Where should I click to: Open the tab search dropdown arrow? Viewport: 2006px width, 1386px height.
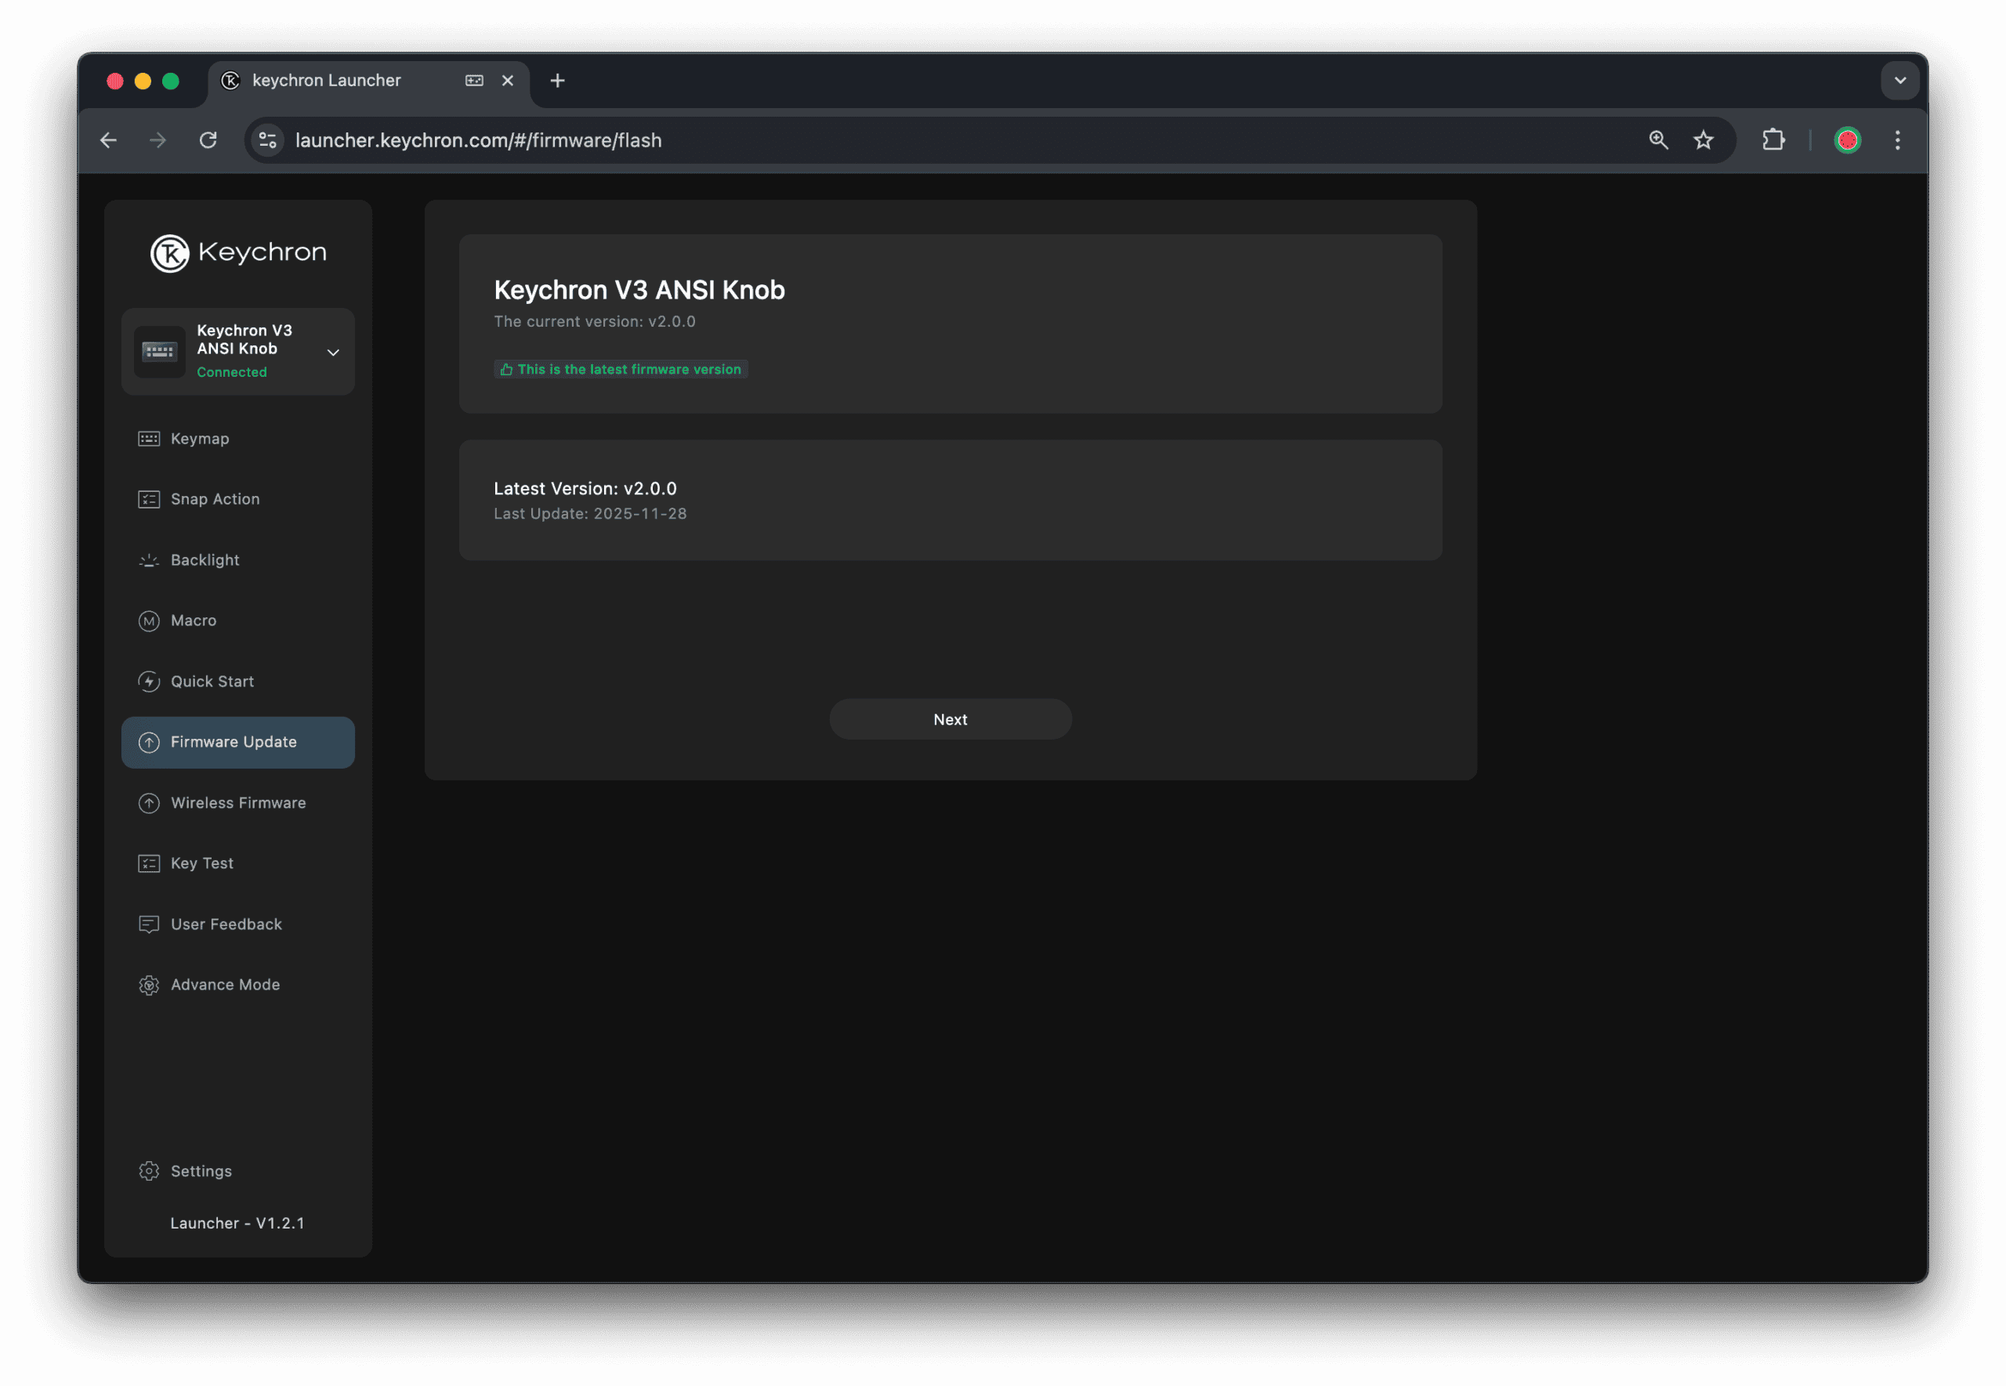1900,80
